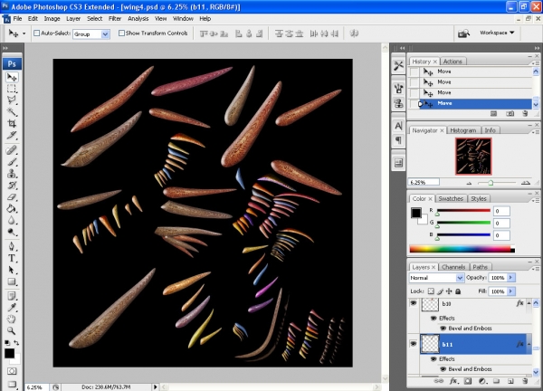Screen dimensions: 543x391
Task: Enable Show Transform Controls checkbox
Action: [121, 33]
